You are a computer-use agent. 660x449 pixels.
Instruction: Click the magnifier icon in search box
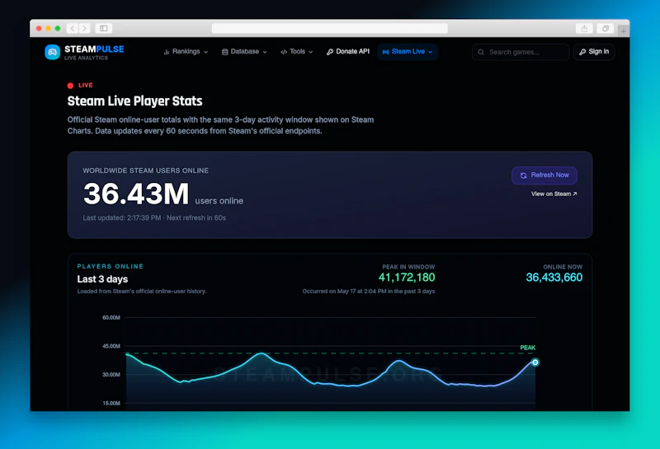pos(481,52)
